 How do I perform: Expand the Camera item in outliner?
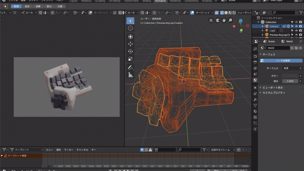coord(262,26)
